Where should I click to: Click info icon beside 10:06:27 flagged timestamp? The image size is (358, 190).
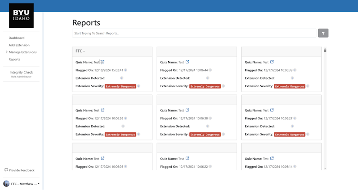295,118
